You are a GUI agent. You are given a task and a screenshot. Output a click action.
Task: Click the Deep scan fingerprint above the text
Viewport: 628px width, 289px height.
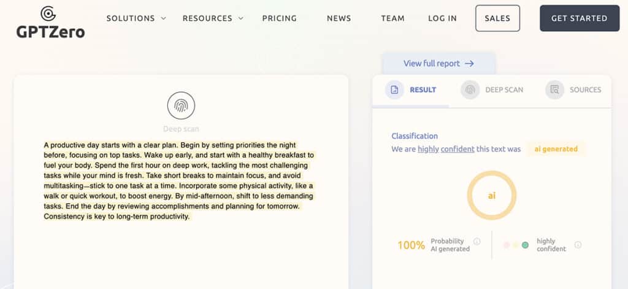181,106
